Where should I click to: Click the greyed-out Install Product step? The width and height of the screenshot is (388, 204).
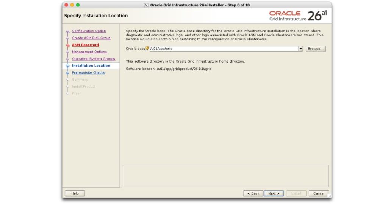(x=84, y=86)
